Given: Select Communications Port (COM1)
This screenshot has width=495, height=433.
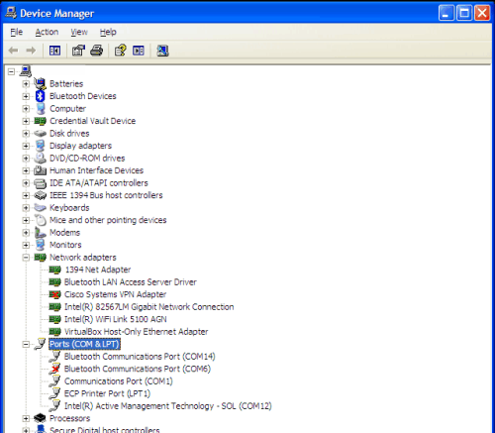Looking at the screenshot, I should [x=119, y=381].
